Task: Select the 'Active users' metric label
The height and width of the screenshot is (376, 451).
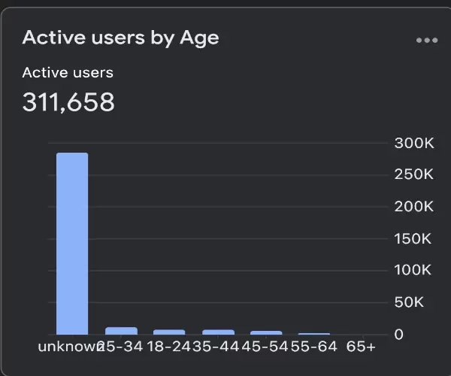Action: coord(68,73)
